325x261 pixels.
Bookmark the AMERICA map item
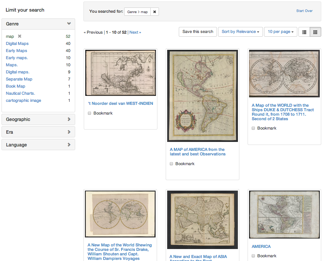[x=253, y=256]
